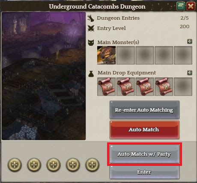
Task: Click the Enter dungeon button
Action: 144,172
